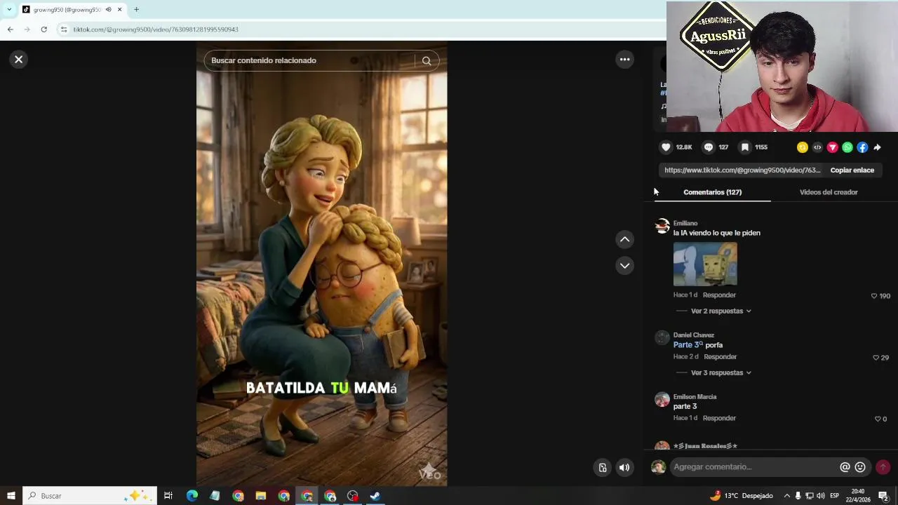This screenshot has height=505, width=898.
Task: Focus the 'Agregar comentario...' field
Action: click(755, 467)
